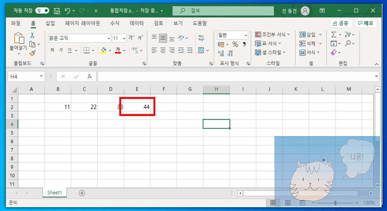Toggle the AutoSave (자동 저장) switch
The height and width of the screenshot is (211, 387).
(42, 11)
